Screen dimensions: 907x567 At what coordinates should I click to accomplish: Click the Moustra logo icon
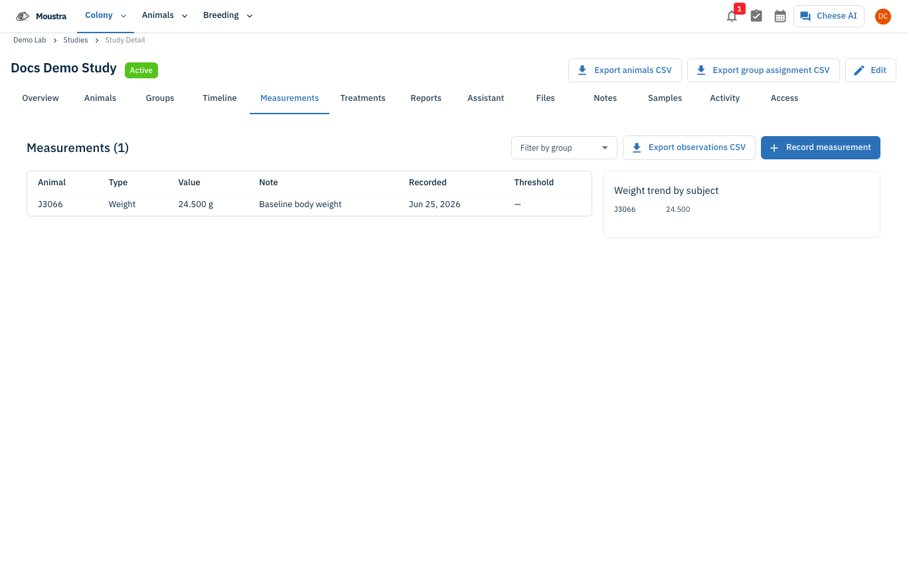(23, 16)
